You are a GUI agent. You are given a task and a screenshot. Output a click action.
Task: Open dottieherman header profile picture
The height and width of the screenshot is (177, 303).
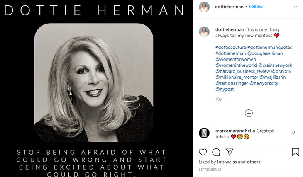[204, 7]
